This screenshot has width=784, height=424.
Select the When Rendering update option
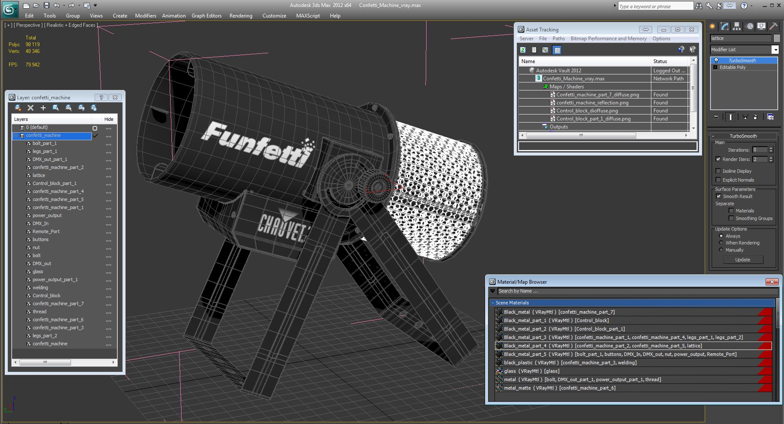[721, 243]
